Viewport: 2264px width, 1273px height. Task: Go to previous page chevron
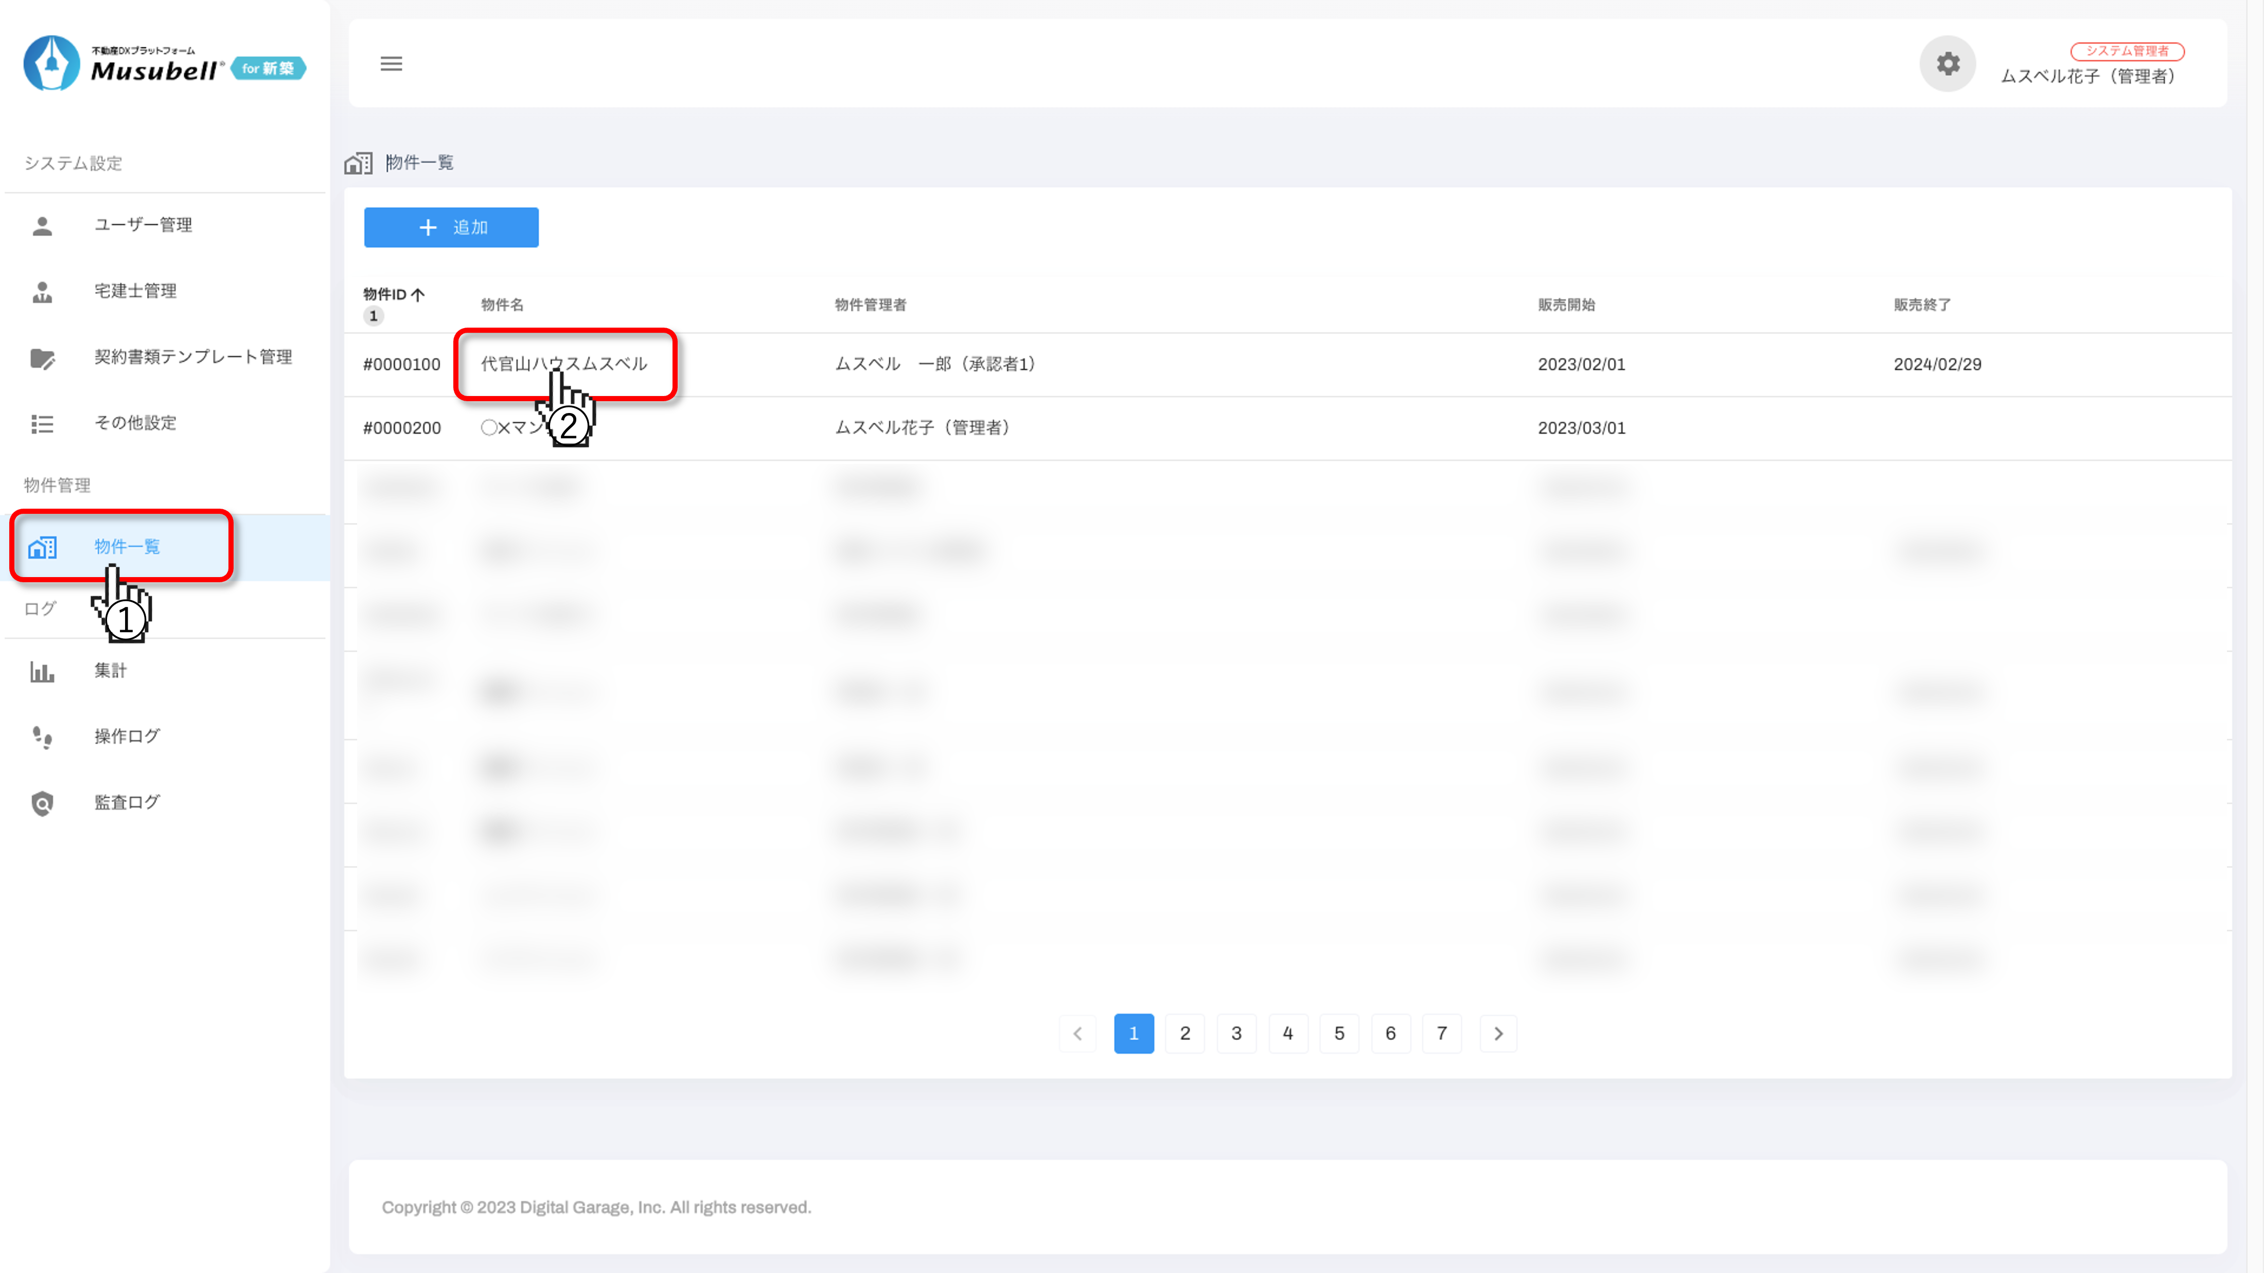[x=1077, y=1033]
